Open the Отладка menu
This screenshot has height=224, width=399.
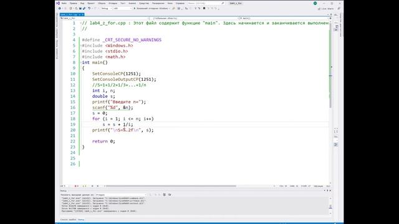[113, 3]
